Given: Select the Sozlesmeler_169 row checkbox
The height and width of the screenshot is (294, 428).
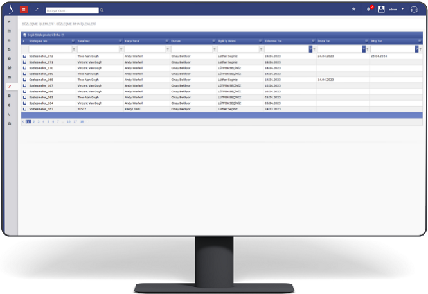Looking at the screenshot, I should [x=25, y=74].
